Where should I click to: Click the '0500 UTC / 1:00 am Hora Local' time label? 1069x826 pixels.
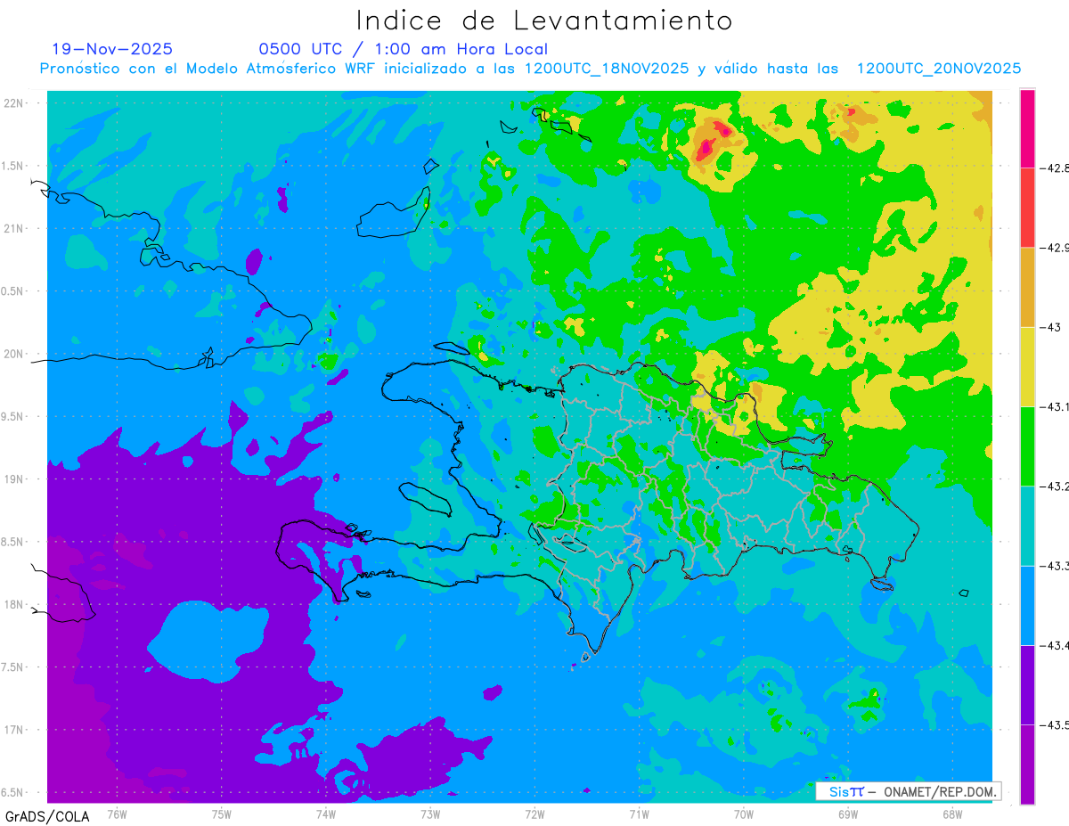coord(403,49)
